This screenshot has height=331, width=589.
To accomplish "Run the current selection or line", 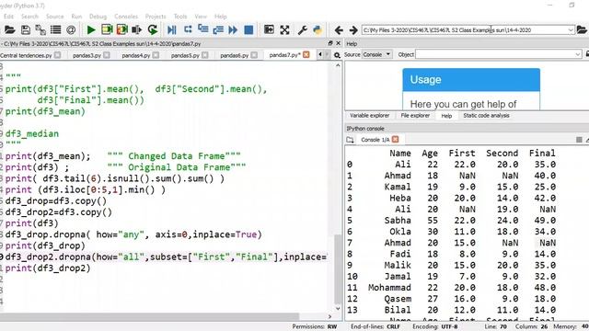I will point(137,29).
